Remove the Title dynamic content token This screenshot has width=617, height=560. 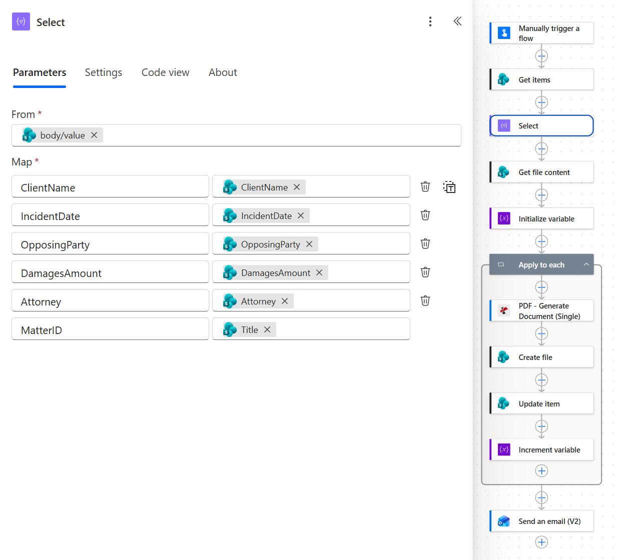coord(267,329)
